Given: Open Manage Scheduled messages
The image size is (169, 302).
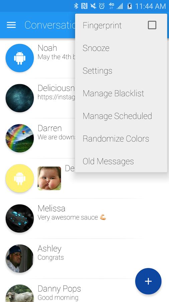Looking at the screenshot, I should click(121, 116).
